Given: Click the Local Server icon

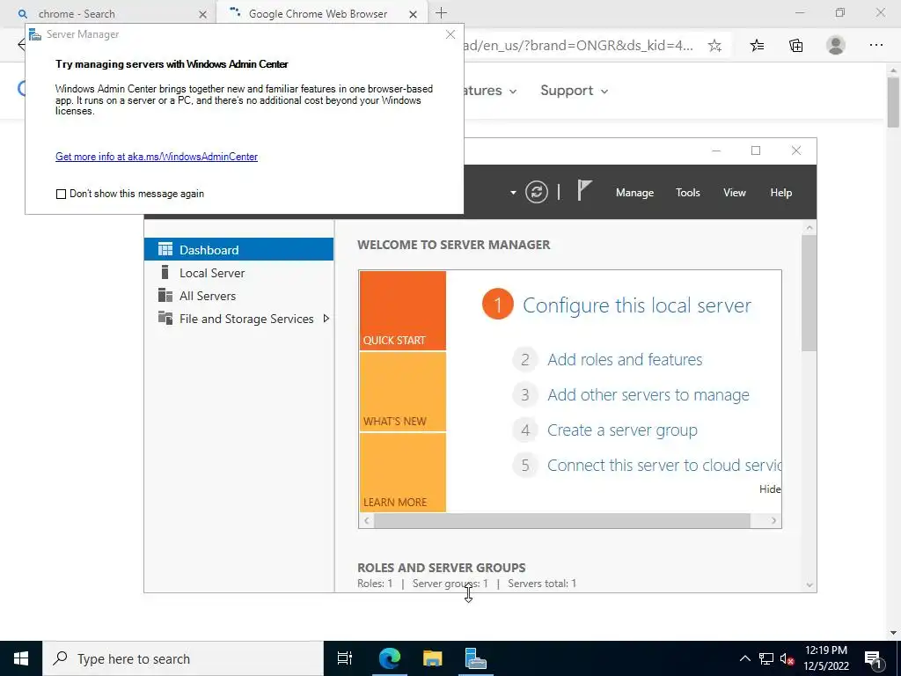Looking at the screenshot, I should coord(165,272).
